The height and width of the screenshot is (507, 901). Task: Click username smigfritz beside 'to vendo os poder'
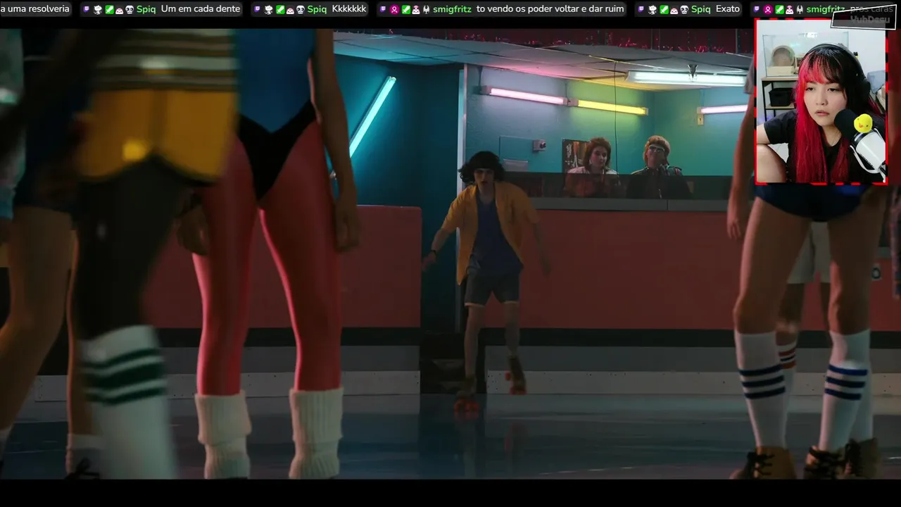point(453,9)
